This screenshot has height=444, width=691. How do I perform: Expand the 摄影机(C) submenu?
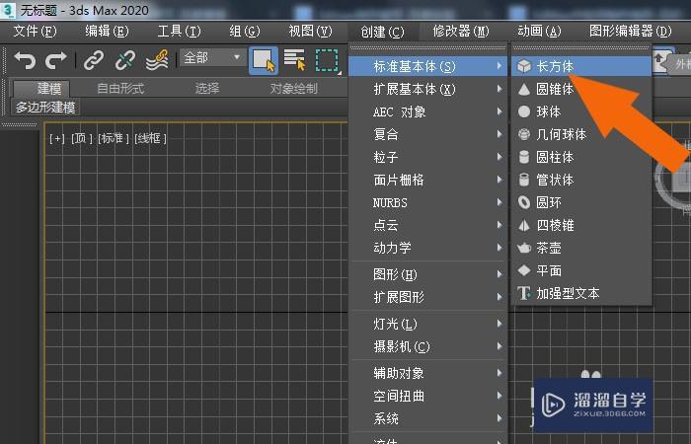tap(428, 347)
